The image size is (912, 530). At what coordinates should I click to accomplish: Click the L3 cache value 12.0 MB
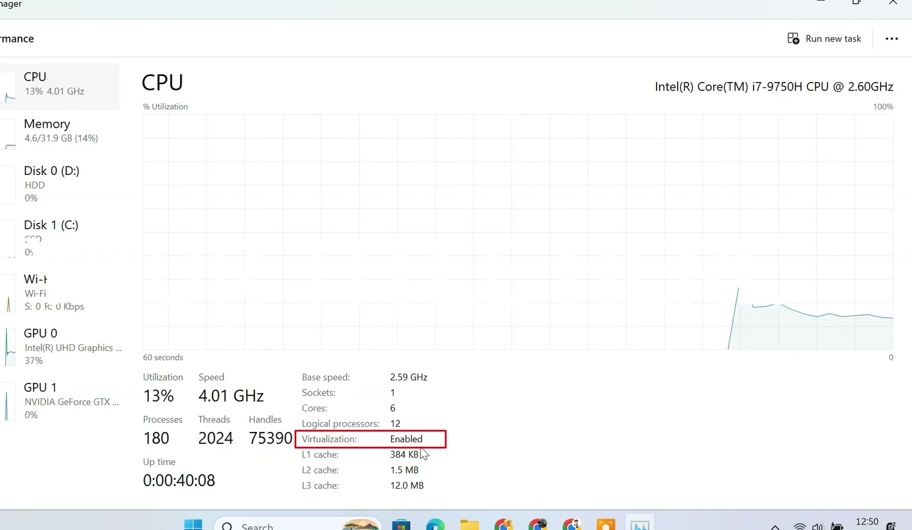[x=407, y=486]
